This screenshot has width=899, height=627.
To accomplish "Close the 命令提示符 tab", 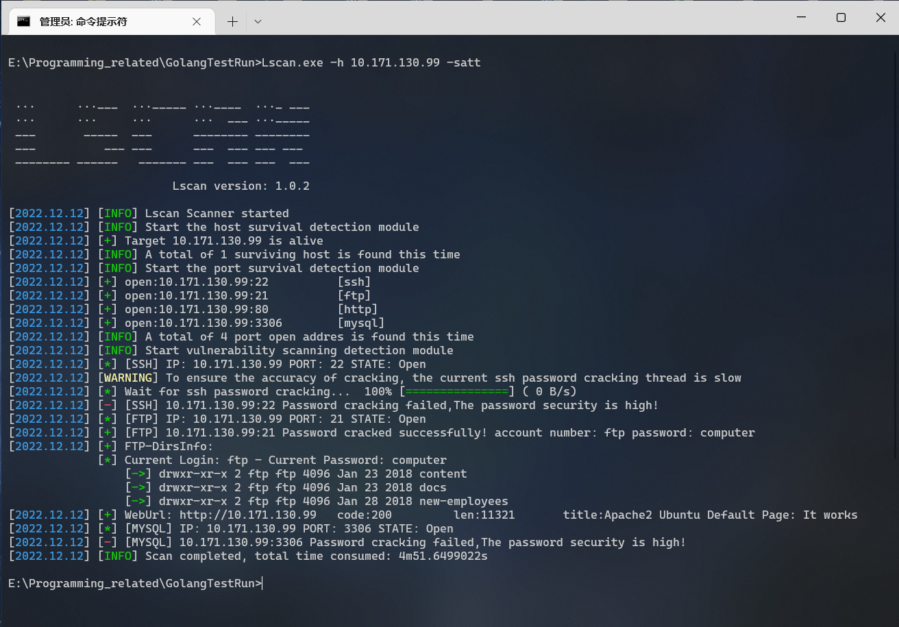I will 197,21.
